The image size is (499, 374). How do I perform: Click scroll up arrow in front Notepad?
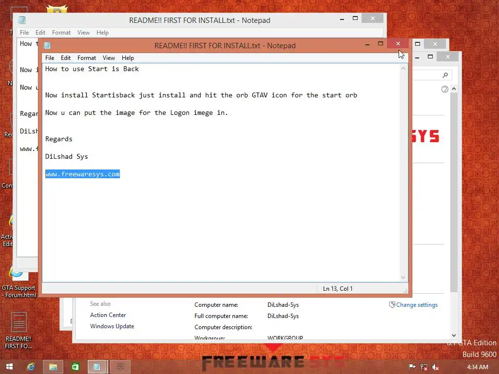(x=403, y=68)
